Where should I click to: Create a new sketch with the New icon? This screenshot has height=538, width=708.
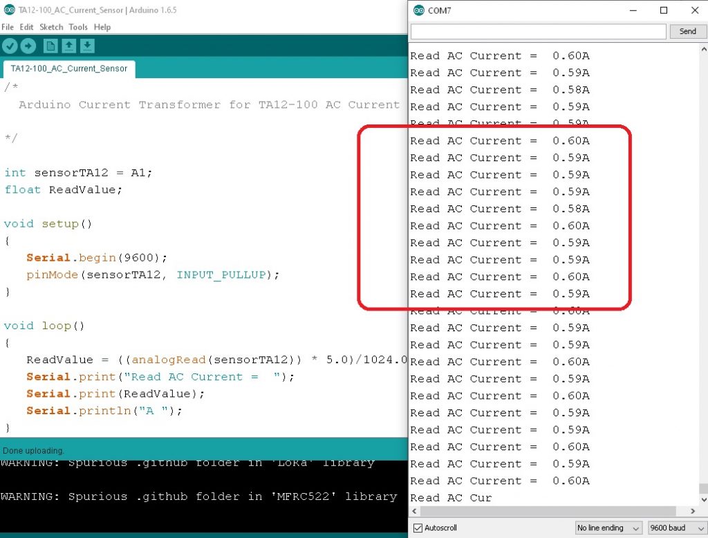coord(50,46)
